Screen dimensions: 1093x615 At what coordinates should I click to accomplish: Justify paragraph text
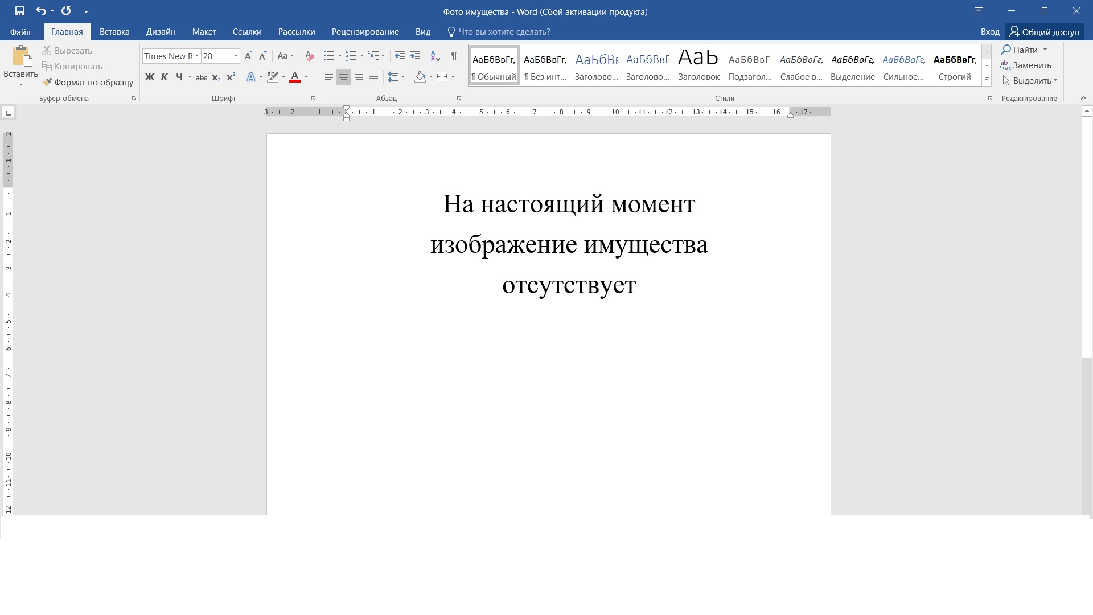pyautogui.click(x=373, y=77)
